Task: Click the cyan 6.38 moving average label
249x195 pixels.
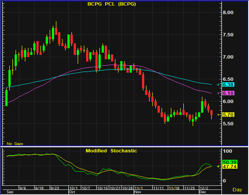Action: [228, 85]
